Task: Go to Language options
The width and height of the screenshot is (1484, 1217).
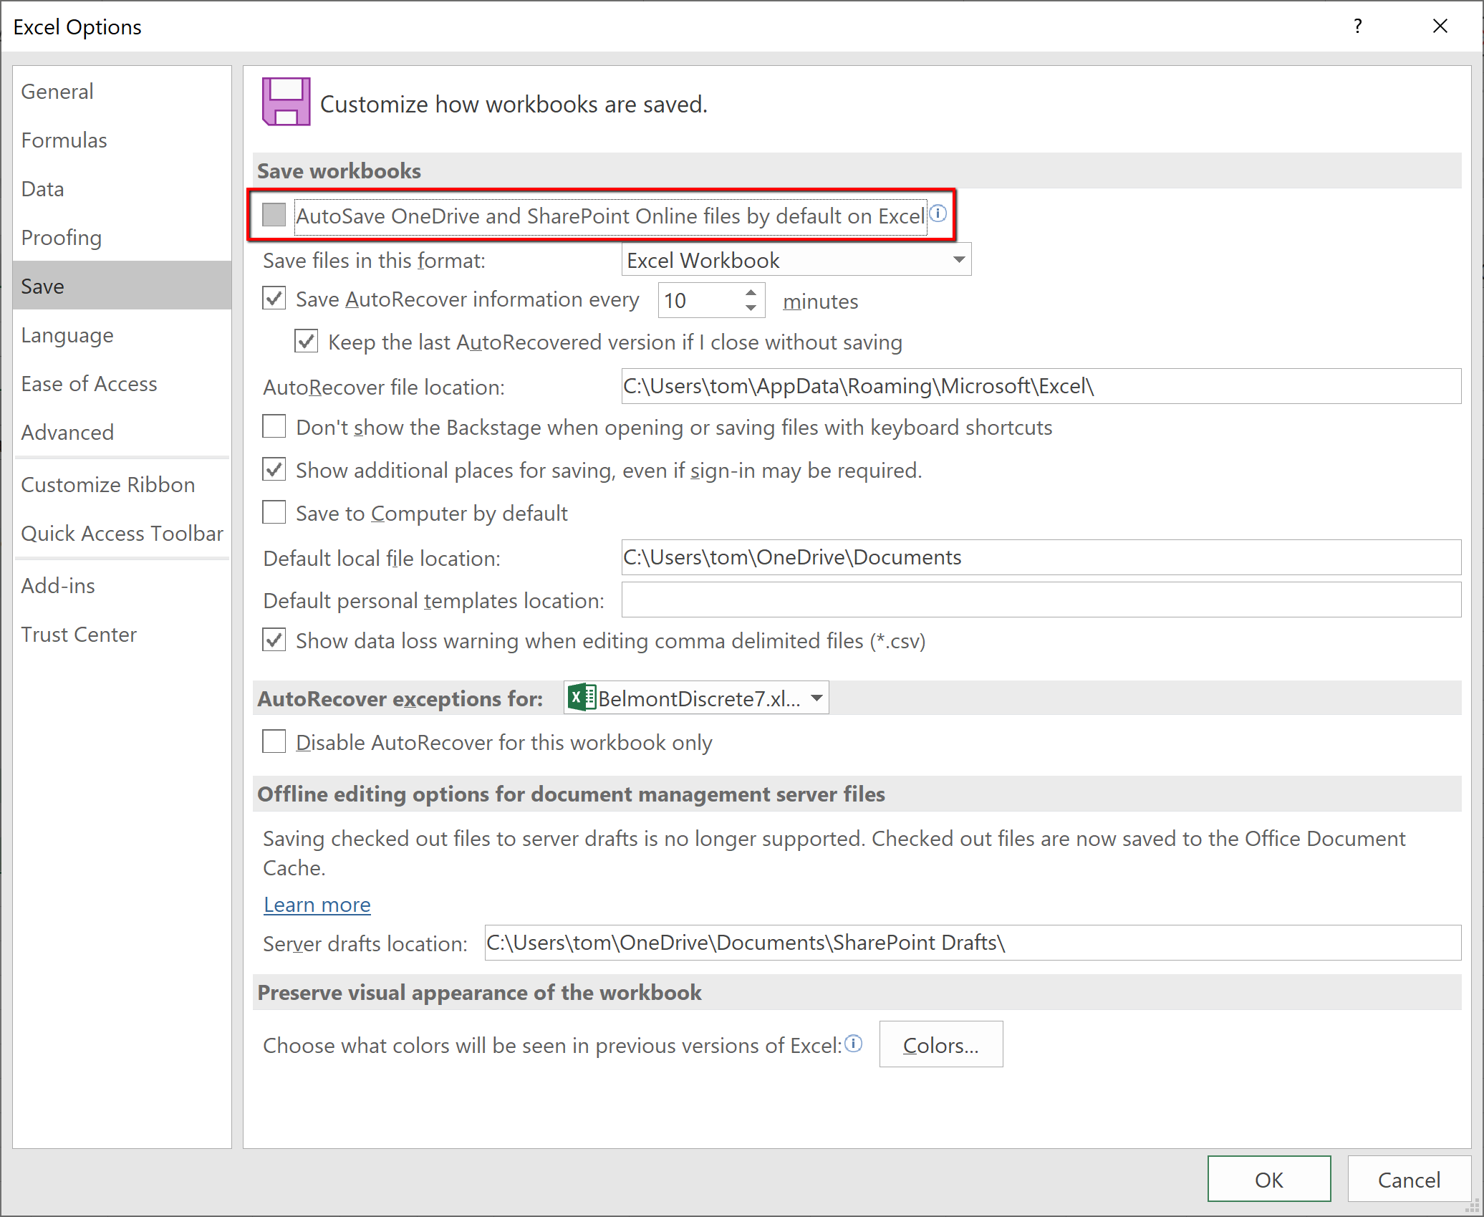Action: coord(122,335)
